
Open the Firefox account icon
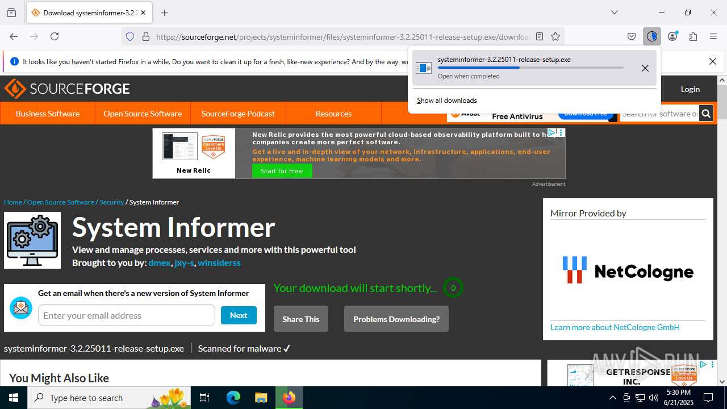pos(672,36)
